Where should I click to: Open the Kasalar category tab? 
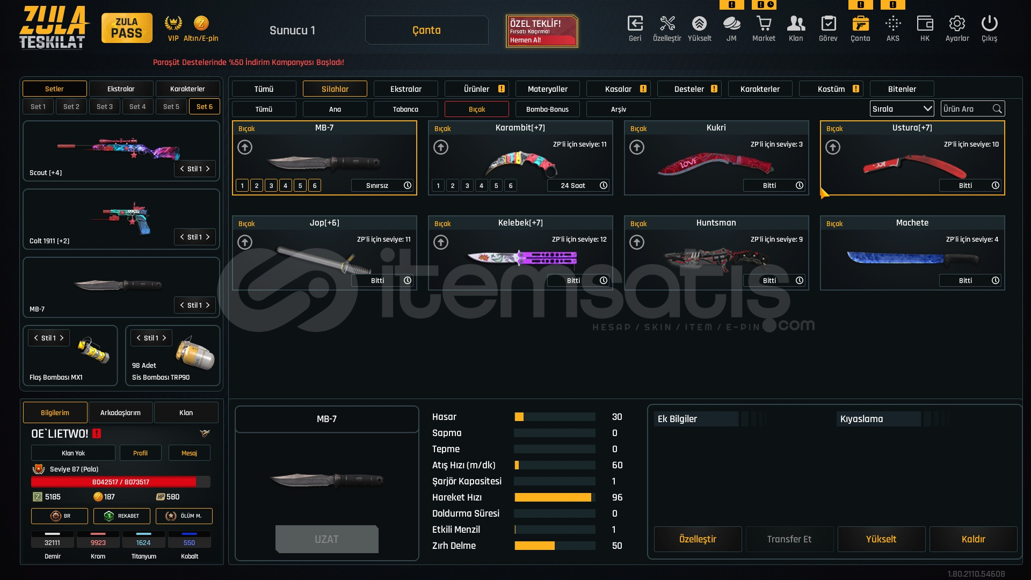click(618, 89)
